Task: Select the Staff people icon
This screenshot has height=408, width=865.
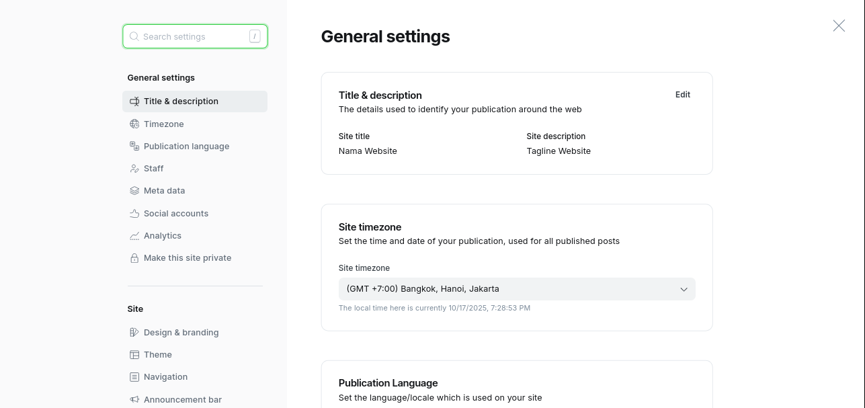Action: (x=134, y=168)
